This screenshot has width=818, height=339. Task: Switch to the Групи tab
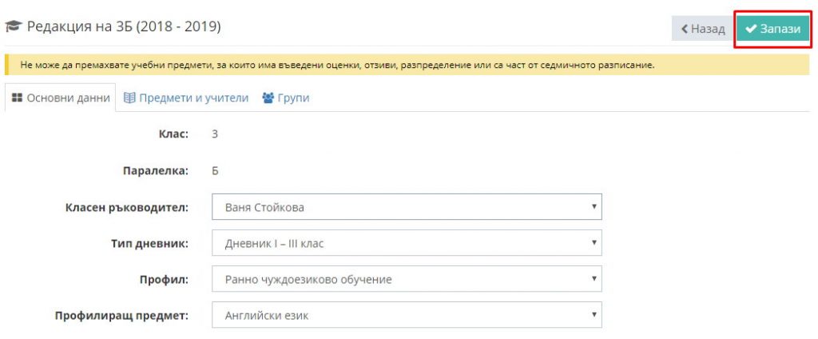tap(285, 98)
